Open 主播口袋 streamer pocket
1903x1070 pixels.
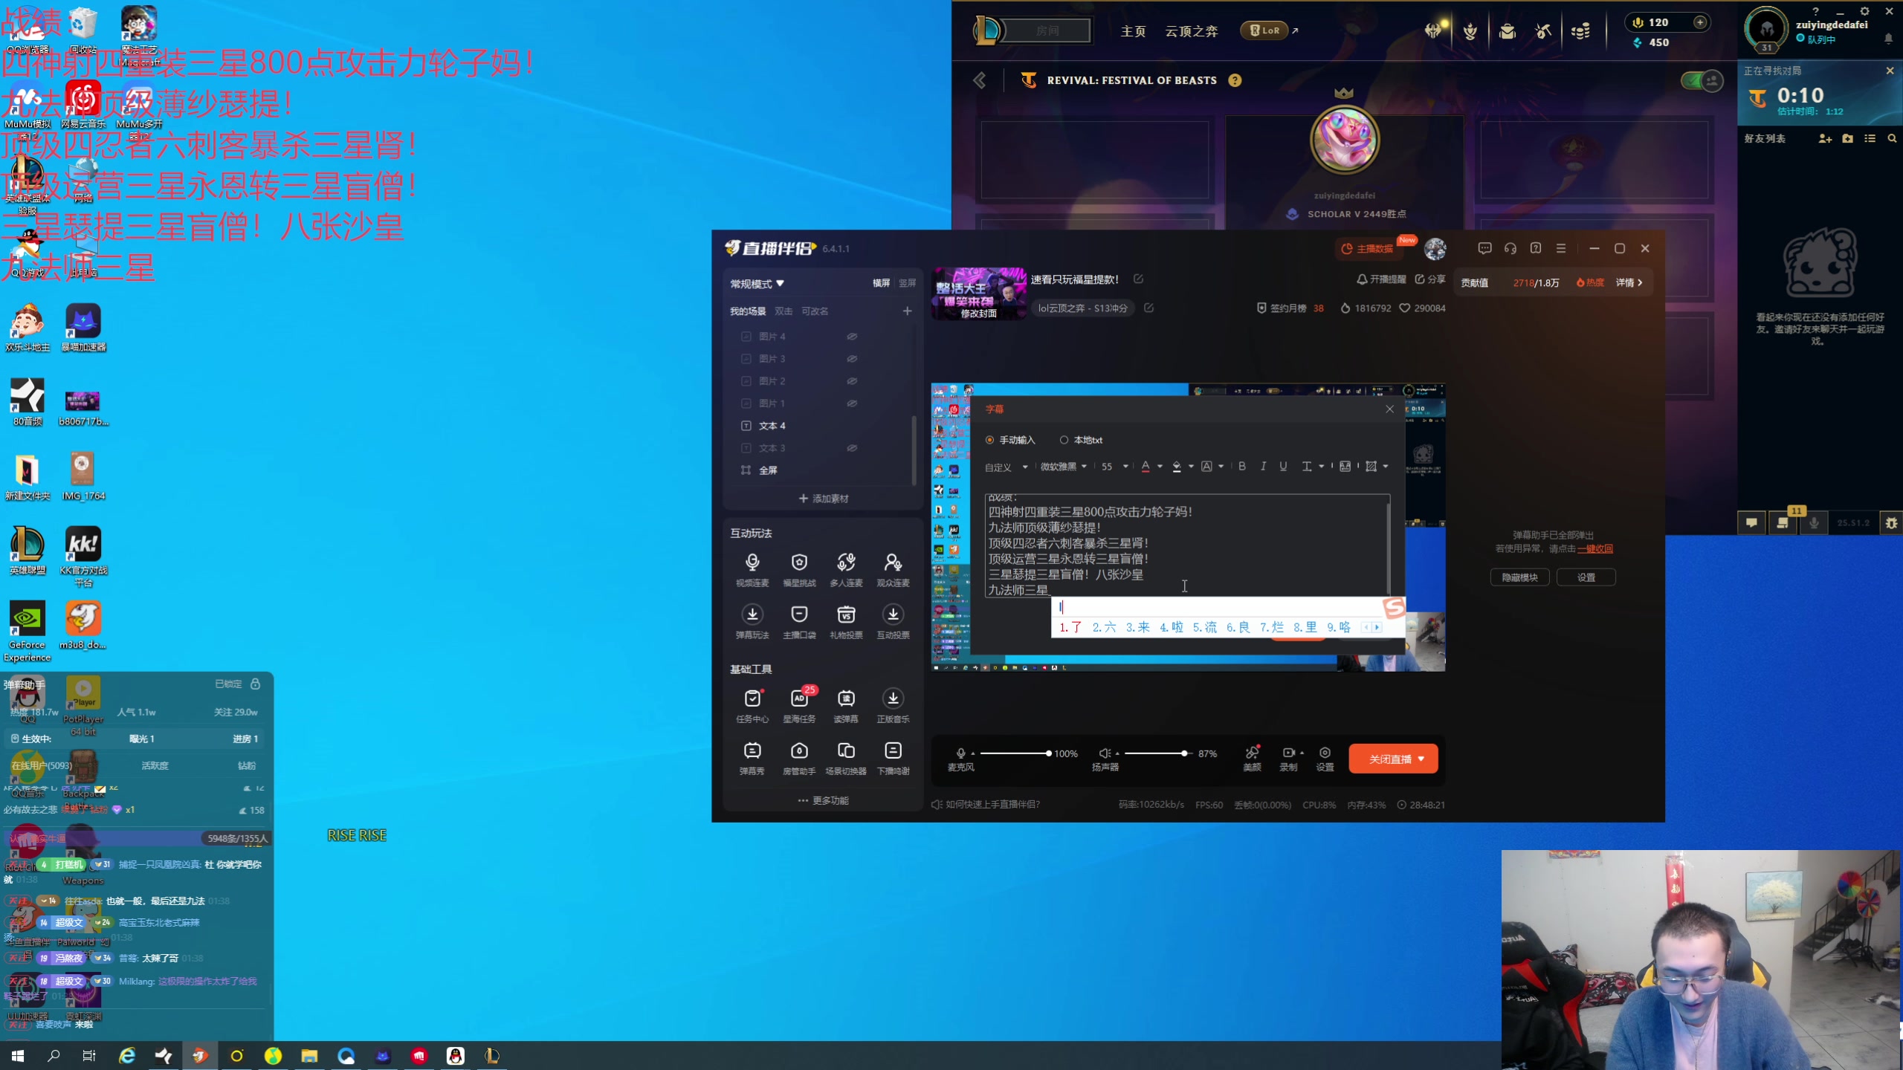pyautogui.click(x=799, y=621)
